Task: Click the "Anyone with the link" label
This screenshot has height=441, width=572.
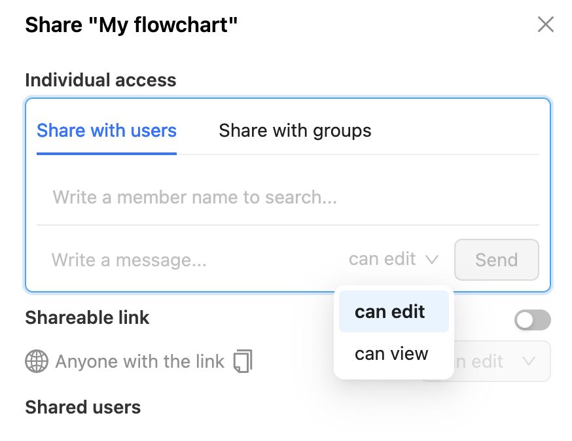Action: pos(140,361)
